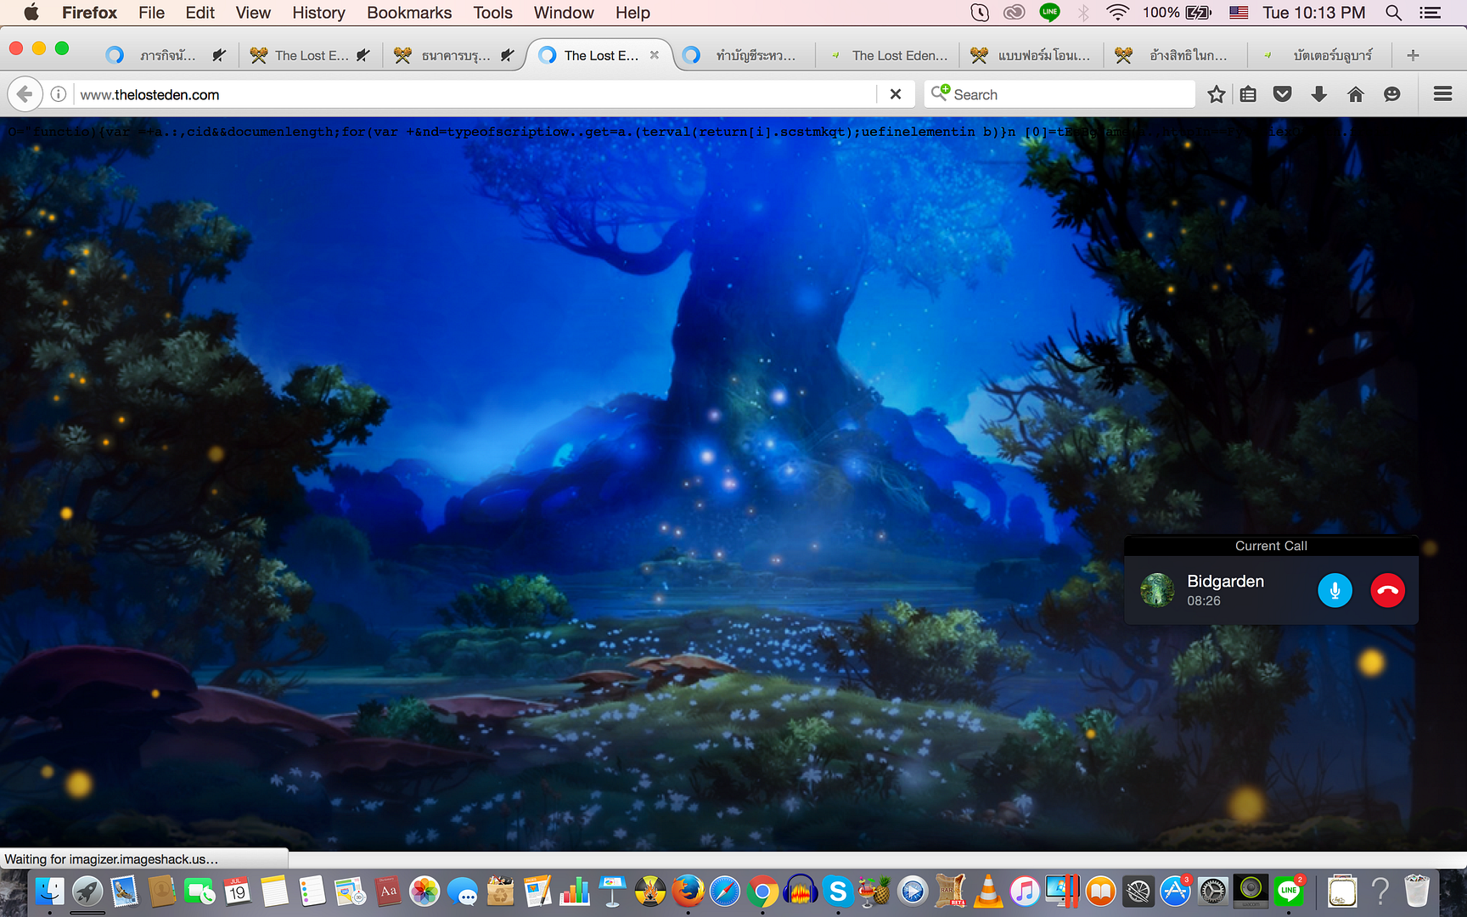Open the Help menu
This screenshot has height=917, width=1467.
point(632,13)
